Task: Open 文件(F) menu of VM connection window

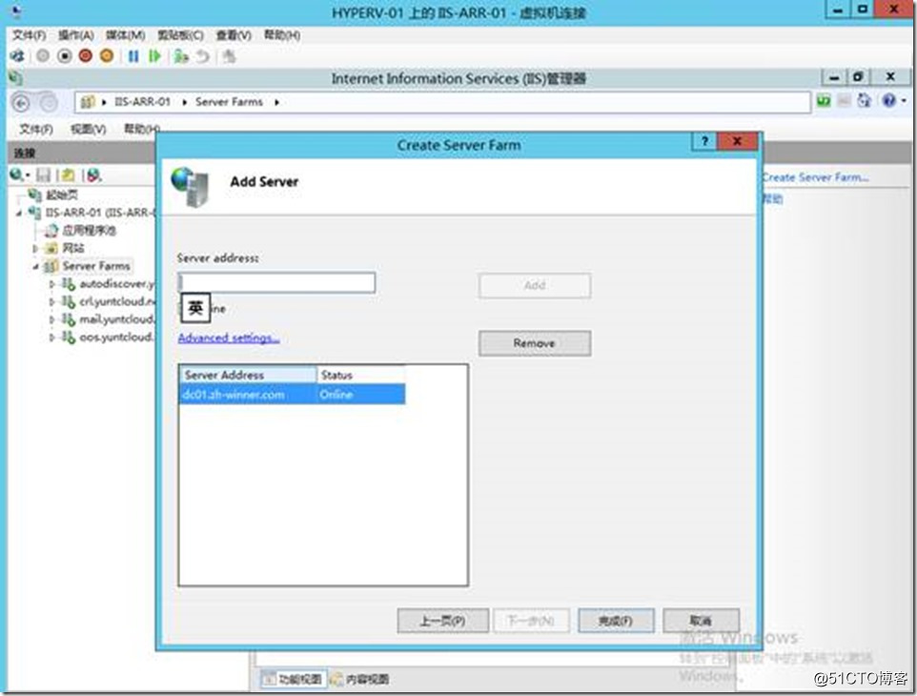Action: click(x=30, y=35)
